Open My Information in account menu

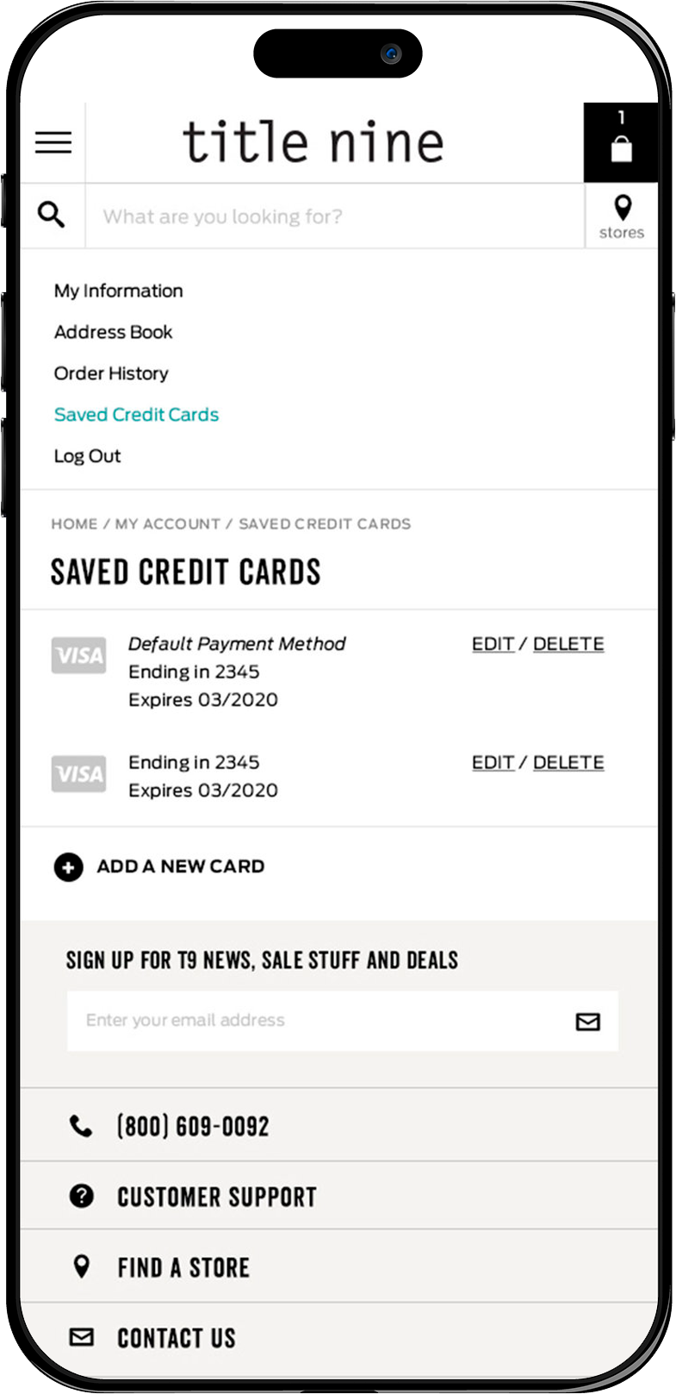(119, 291)
